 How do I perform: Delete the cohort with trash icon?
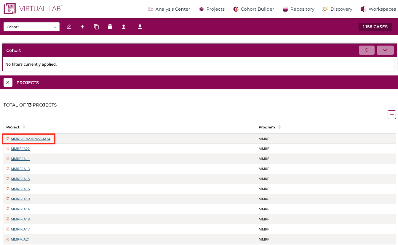(x=110, y=27)
